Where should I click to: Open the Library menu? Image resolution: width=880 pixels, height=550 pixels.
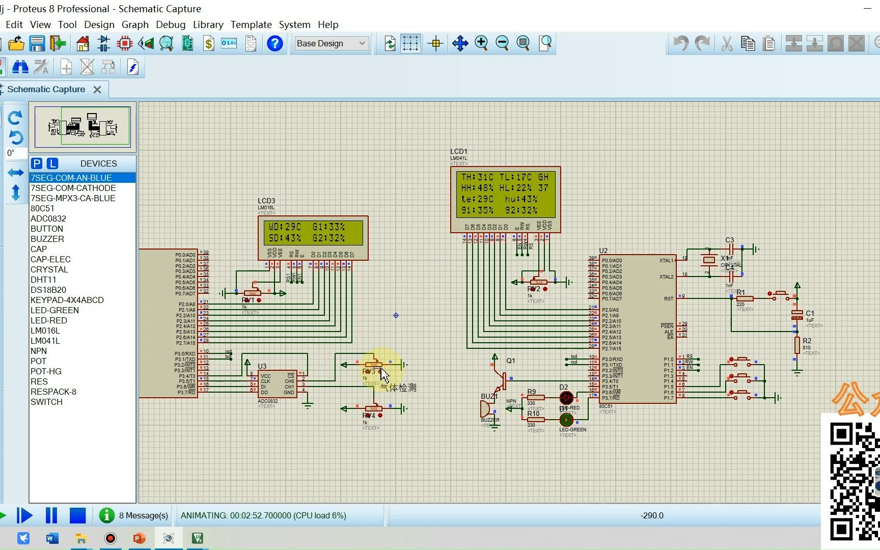point(208,24)
